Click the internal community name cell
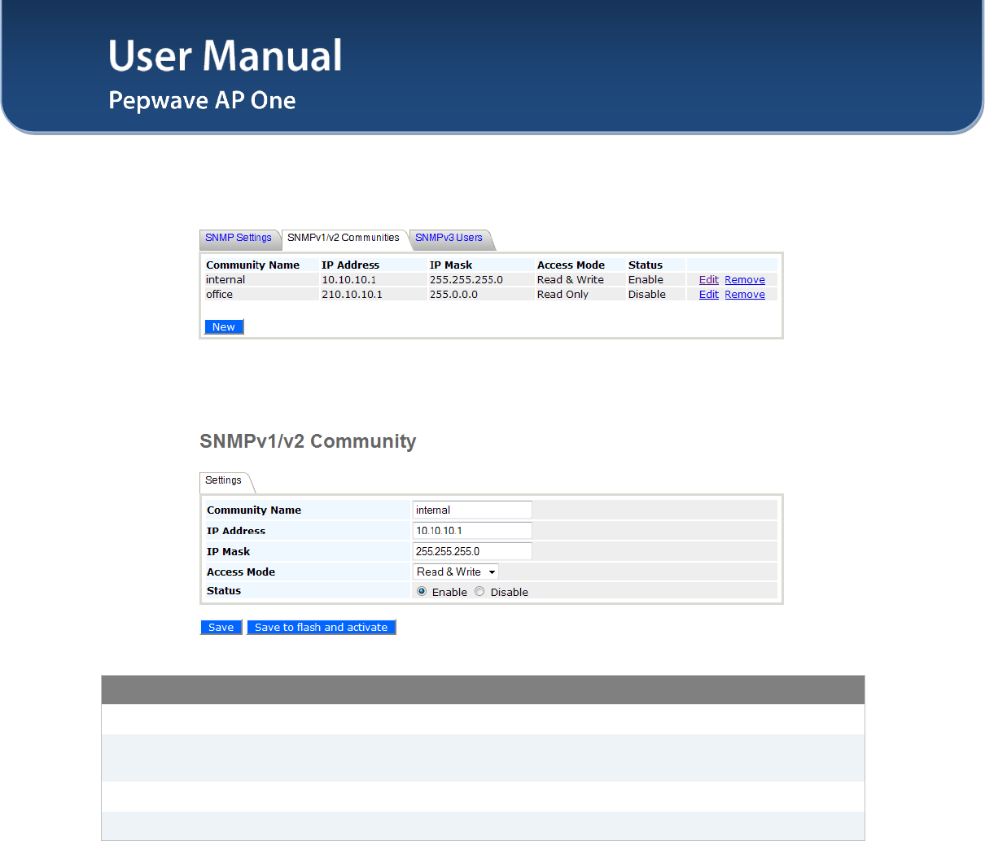The image size is (985, 841). [x=261, y=280]
